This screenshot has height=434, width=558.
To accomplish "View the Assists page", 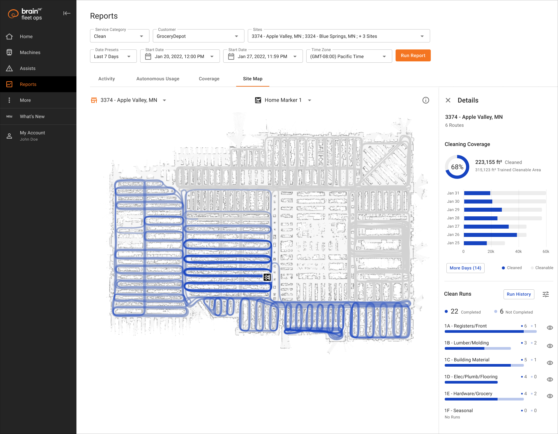I will point(28,68).
